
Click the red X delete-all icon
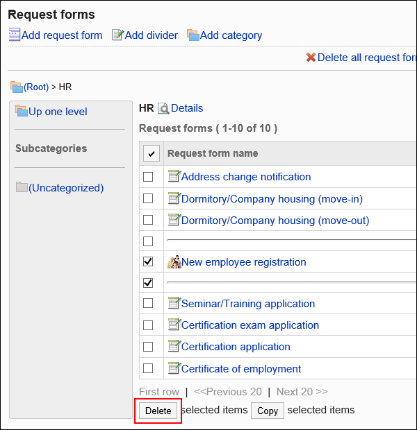point(311,58)
